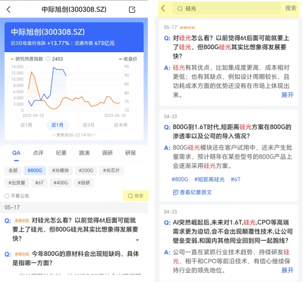Select #800G filter tag
303x282 pixels.
(35, 170)
